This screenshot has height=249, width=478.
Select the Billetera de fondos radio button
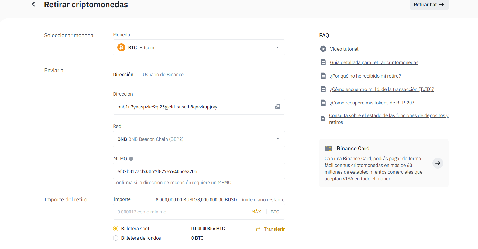(116, 238)
